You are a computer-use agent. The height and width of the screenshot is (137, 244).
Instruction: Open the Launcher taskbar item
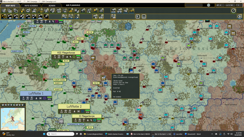pyautogui.click(x=178, y=134)
